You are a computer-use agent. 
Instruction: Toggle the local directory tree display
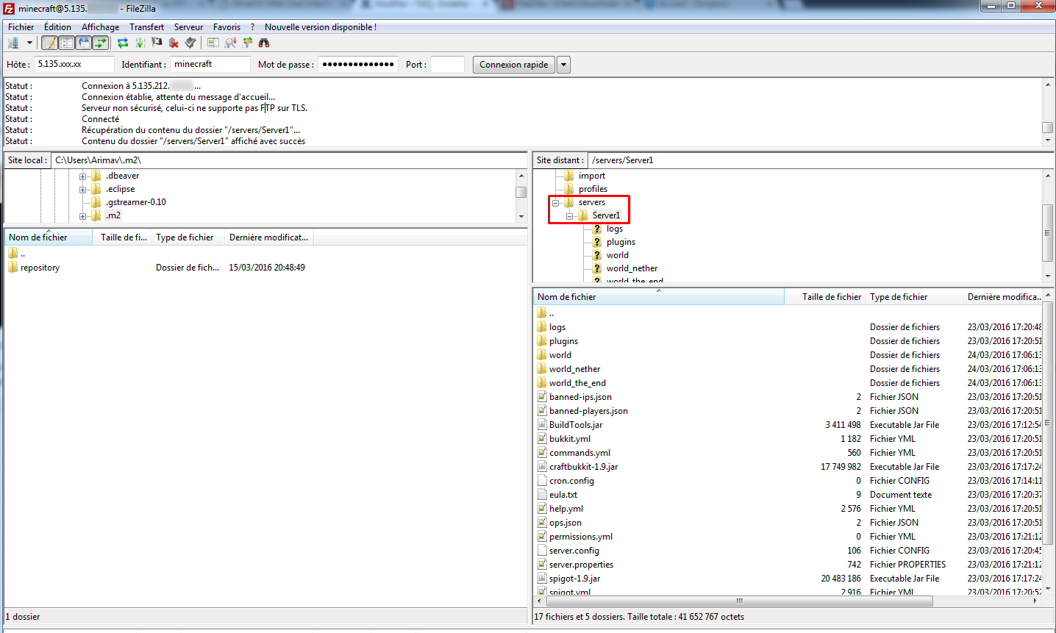pyautogui.click(x=66, y=43)
